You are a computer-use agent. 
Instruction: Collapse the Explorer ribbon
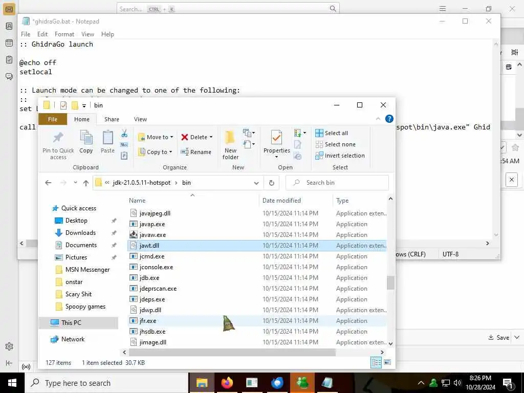pyautogui.click(x=378, y=119)
